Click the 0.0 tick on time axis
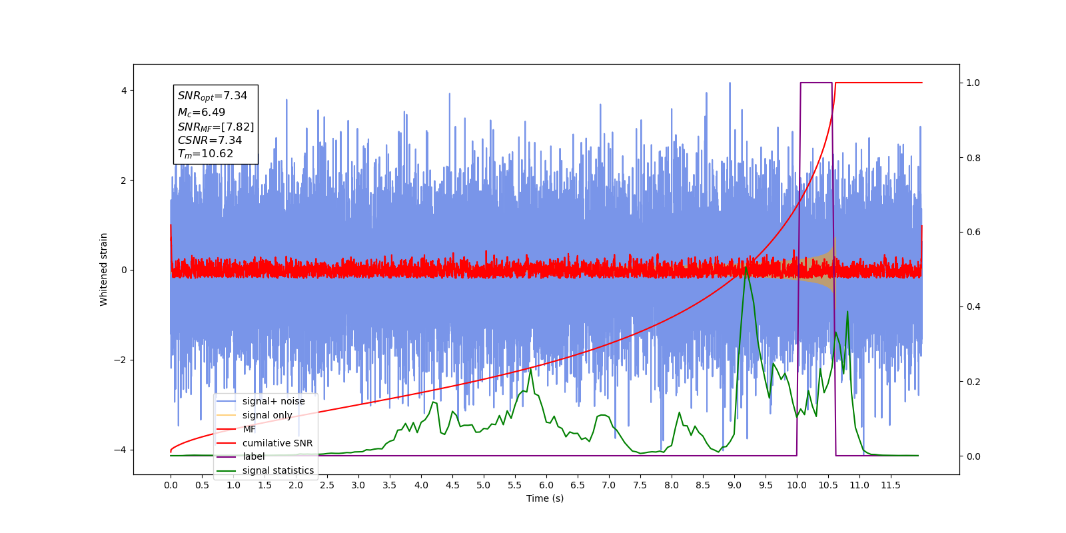 (171, 485)
